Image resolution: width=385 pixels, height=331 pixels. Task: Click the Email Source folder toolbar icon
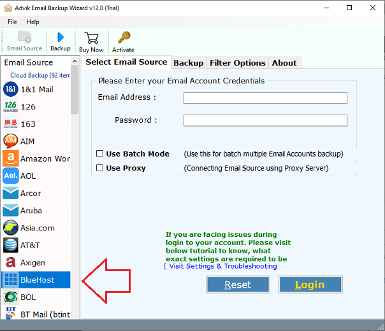tap(25, 37)
